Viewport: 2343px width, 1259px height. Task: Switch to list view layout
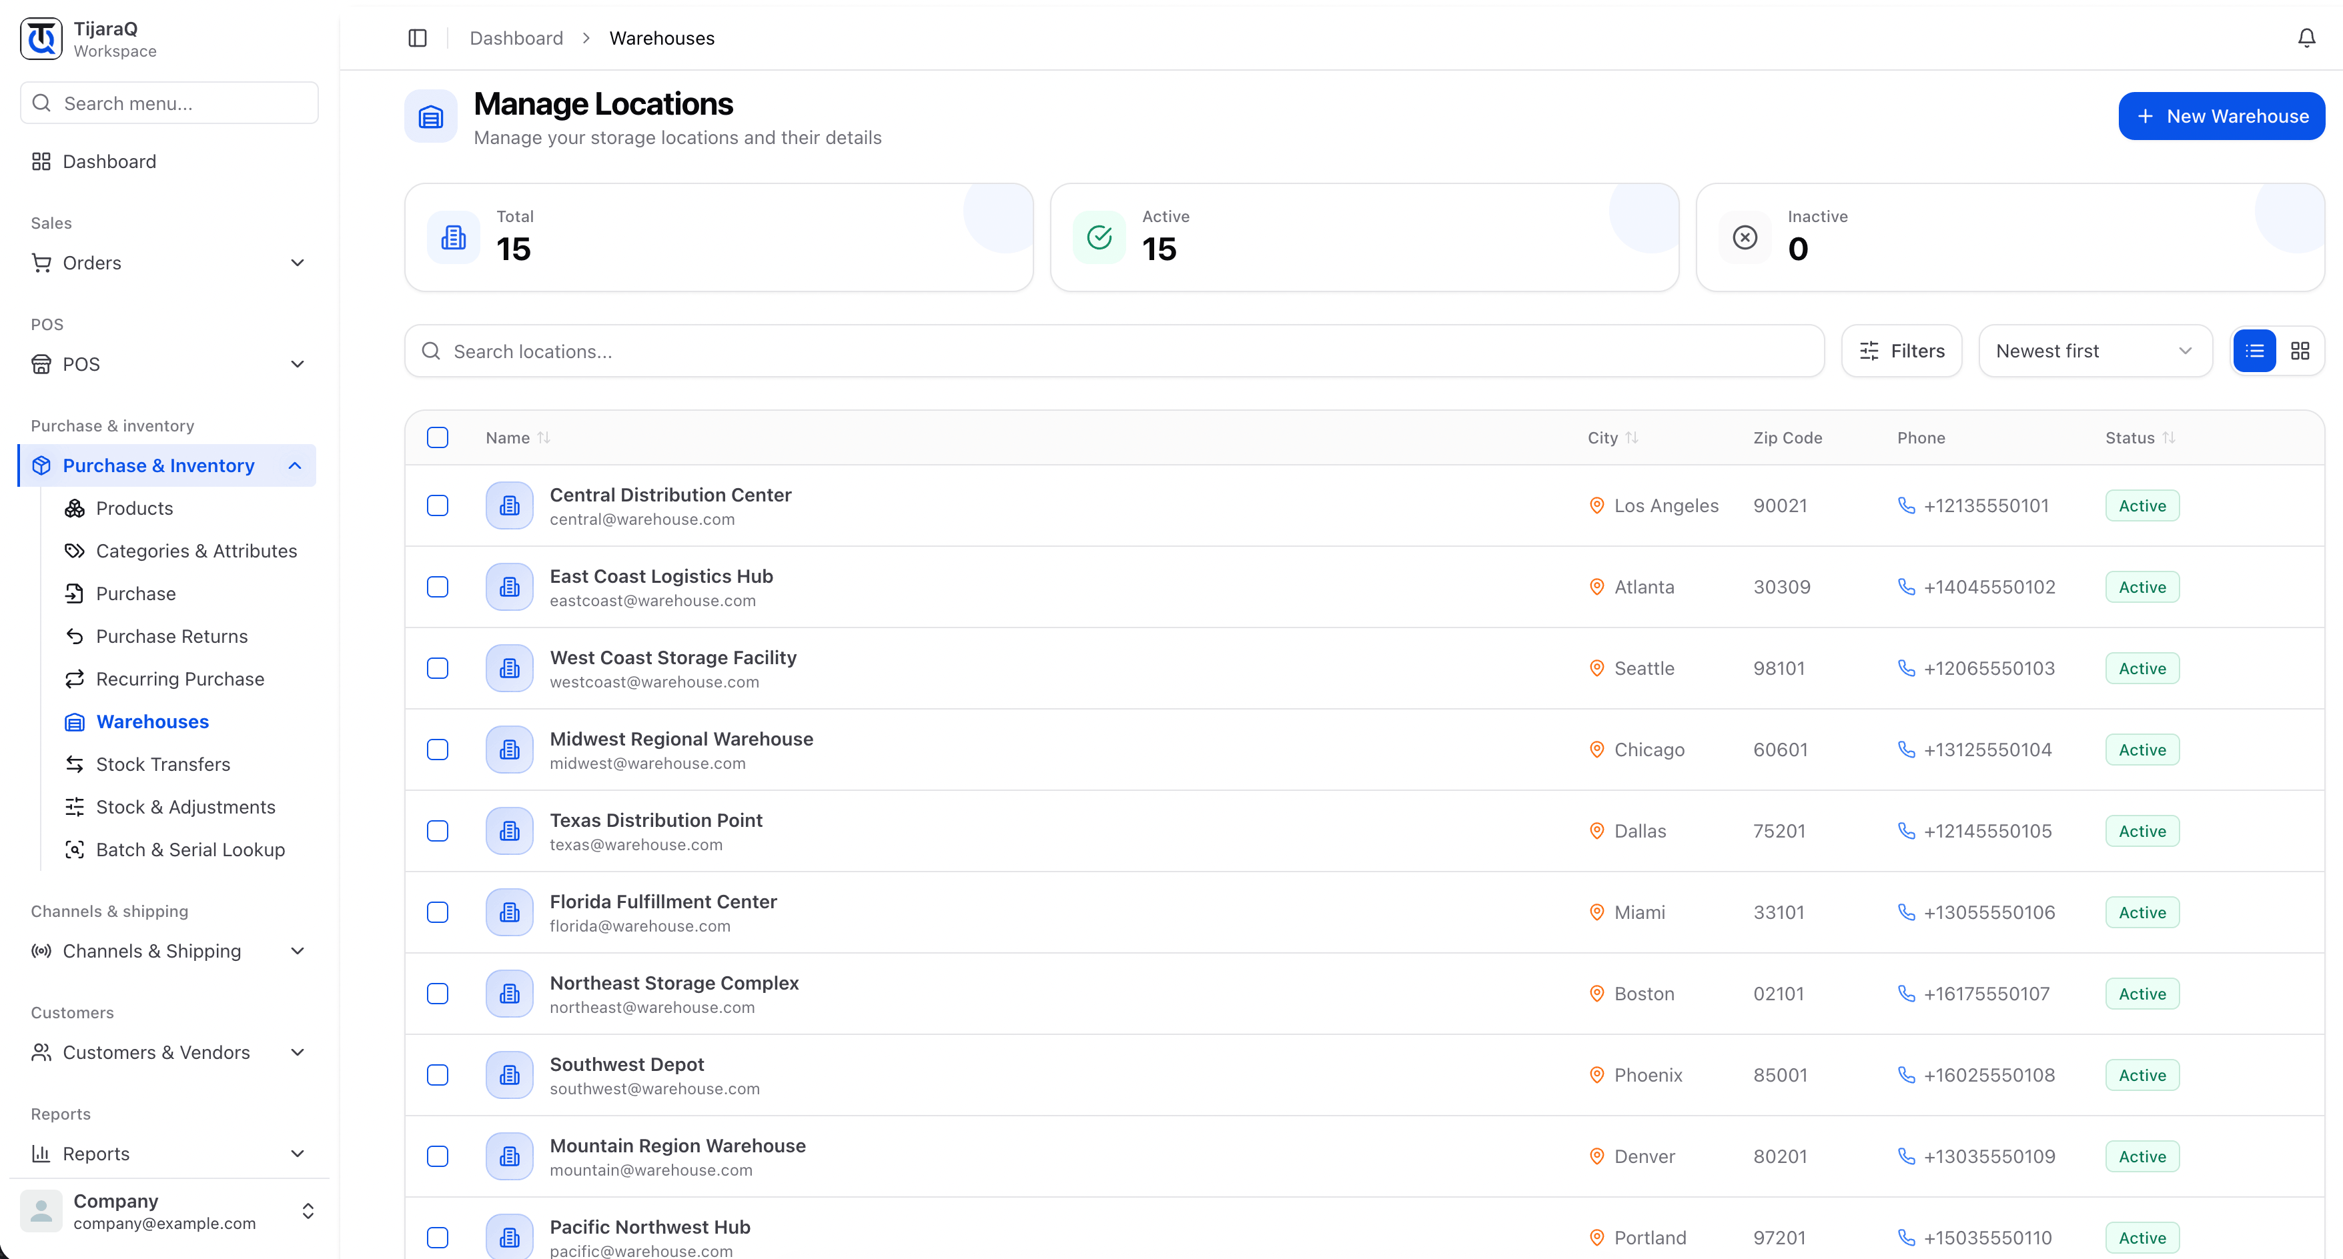[2254, 351]
